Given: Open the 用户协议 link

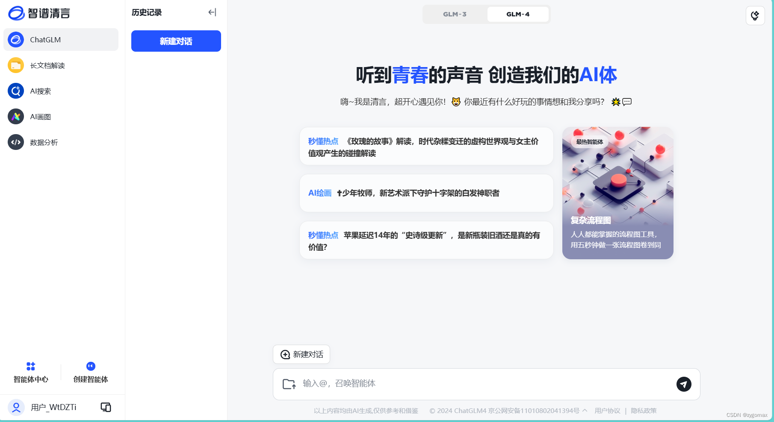Looking at the screenshot, I should [x=607, y=410].
